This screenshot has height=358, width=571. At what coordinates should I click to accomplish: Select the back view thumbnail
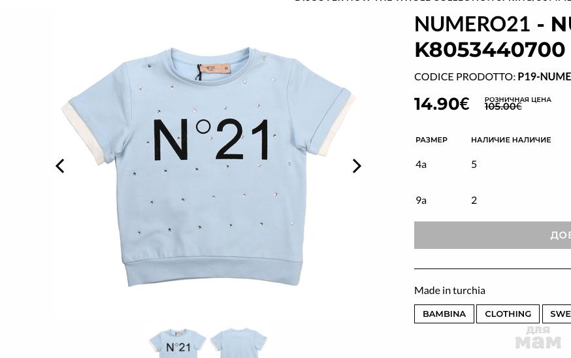[x=238, y=343]
